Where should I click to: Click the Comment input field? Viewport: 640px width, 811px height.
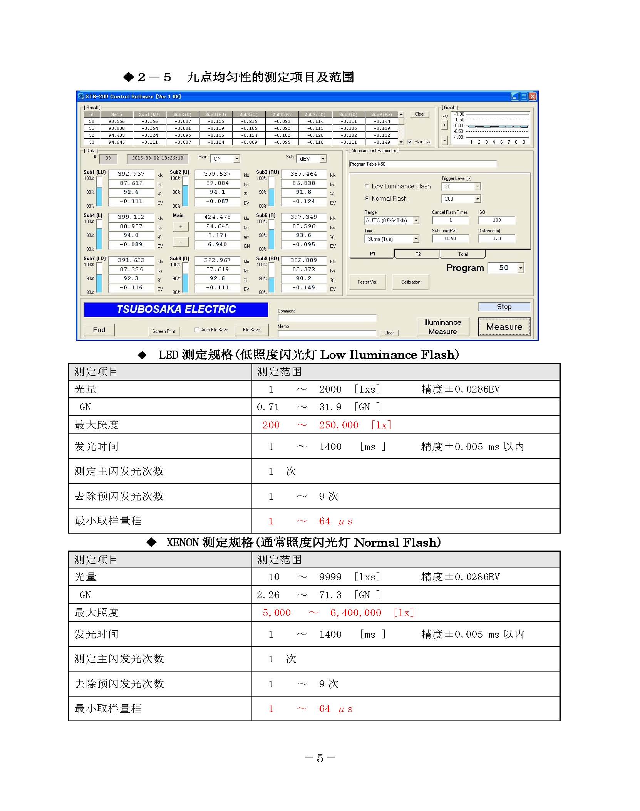tap(327, 318)
